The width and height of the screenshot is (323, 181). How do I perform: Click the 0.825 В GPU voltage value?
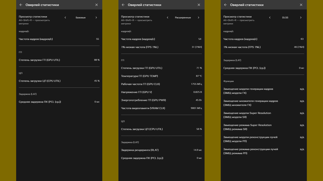pos(198,92)
